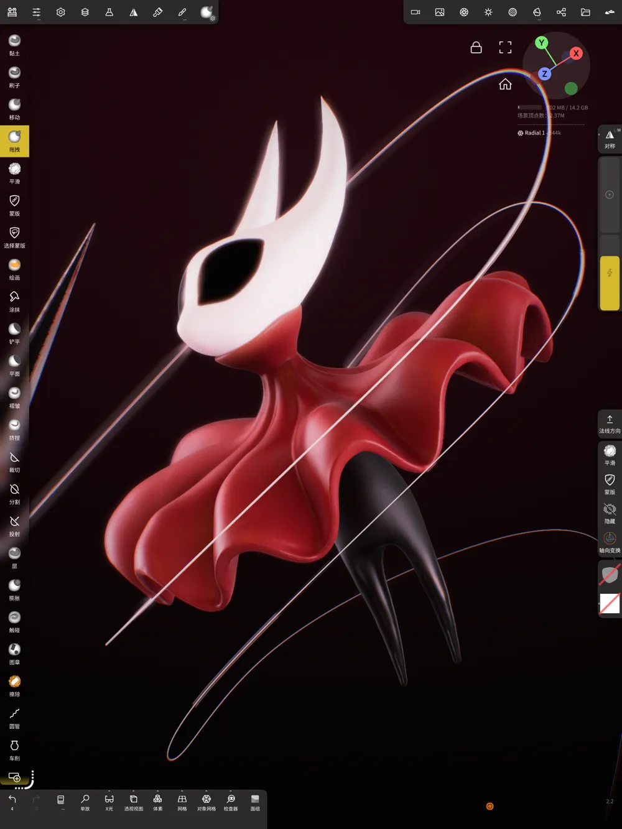Toggle fullscreen view icon
The width and height of the screenshot is (622, 829).
(x=505, y=47)
